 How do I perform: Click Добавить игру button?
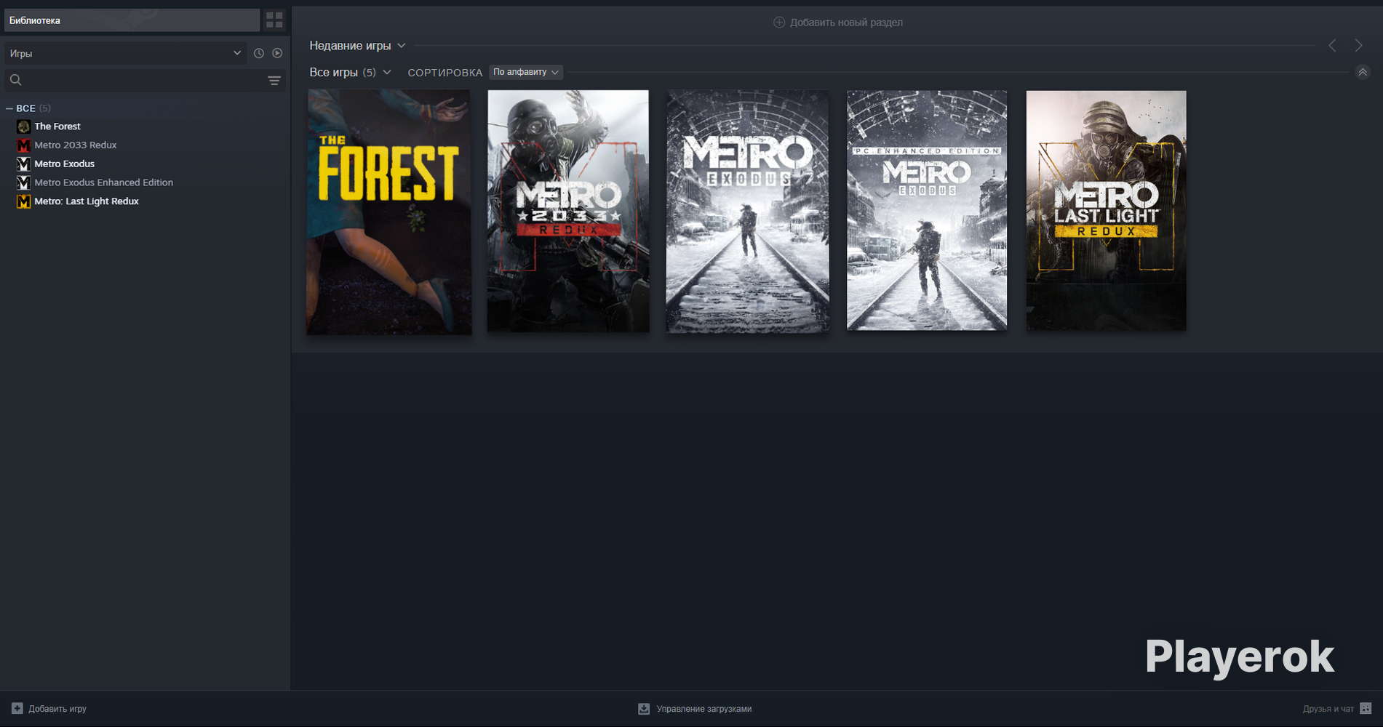click(49, 708)
